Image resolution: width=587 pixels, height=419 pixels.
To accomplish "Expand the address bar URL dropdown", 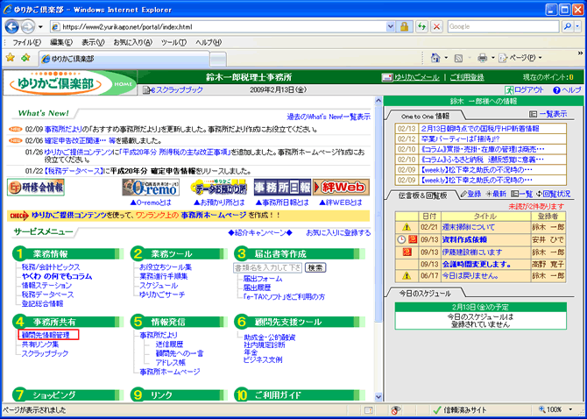I will pos(391,26).
